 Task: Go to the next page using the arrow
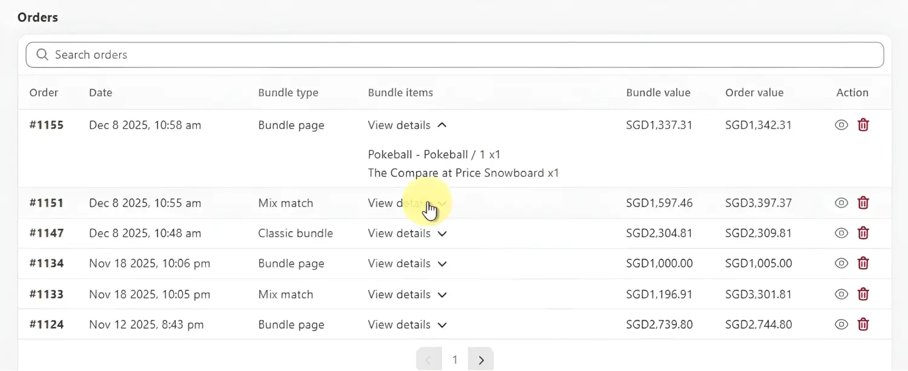tap(481, 359)
